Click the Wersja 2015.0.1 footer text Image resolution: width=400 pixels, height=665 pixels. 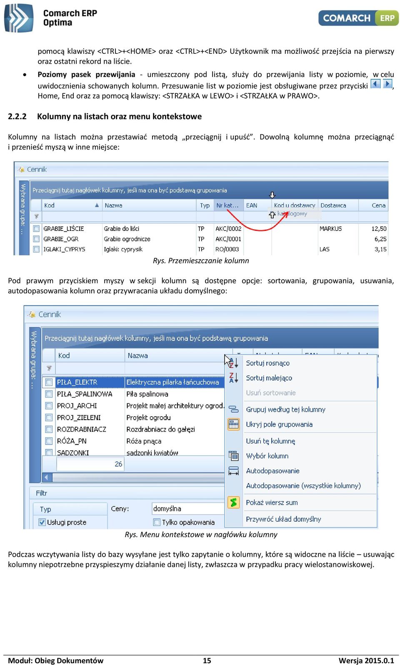[x=366, y=660]
